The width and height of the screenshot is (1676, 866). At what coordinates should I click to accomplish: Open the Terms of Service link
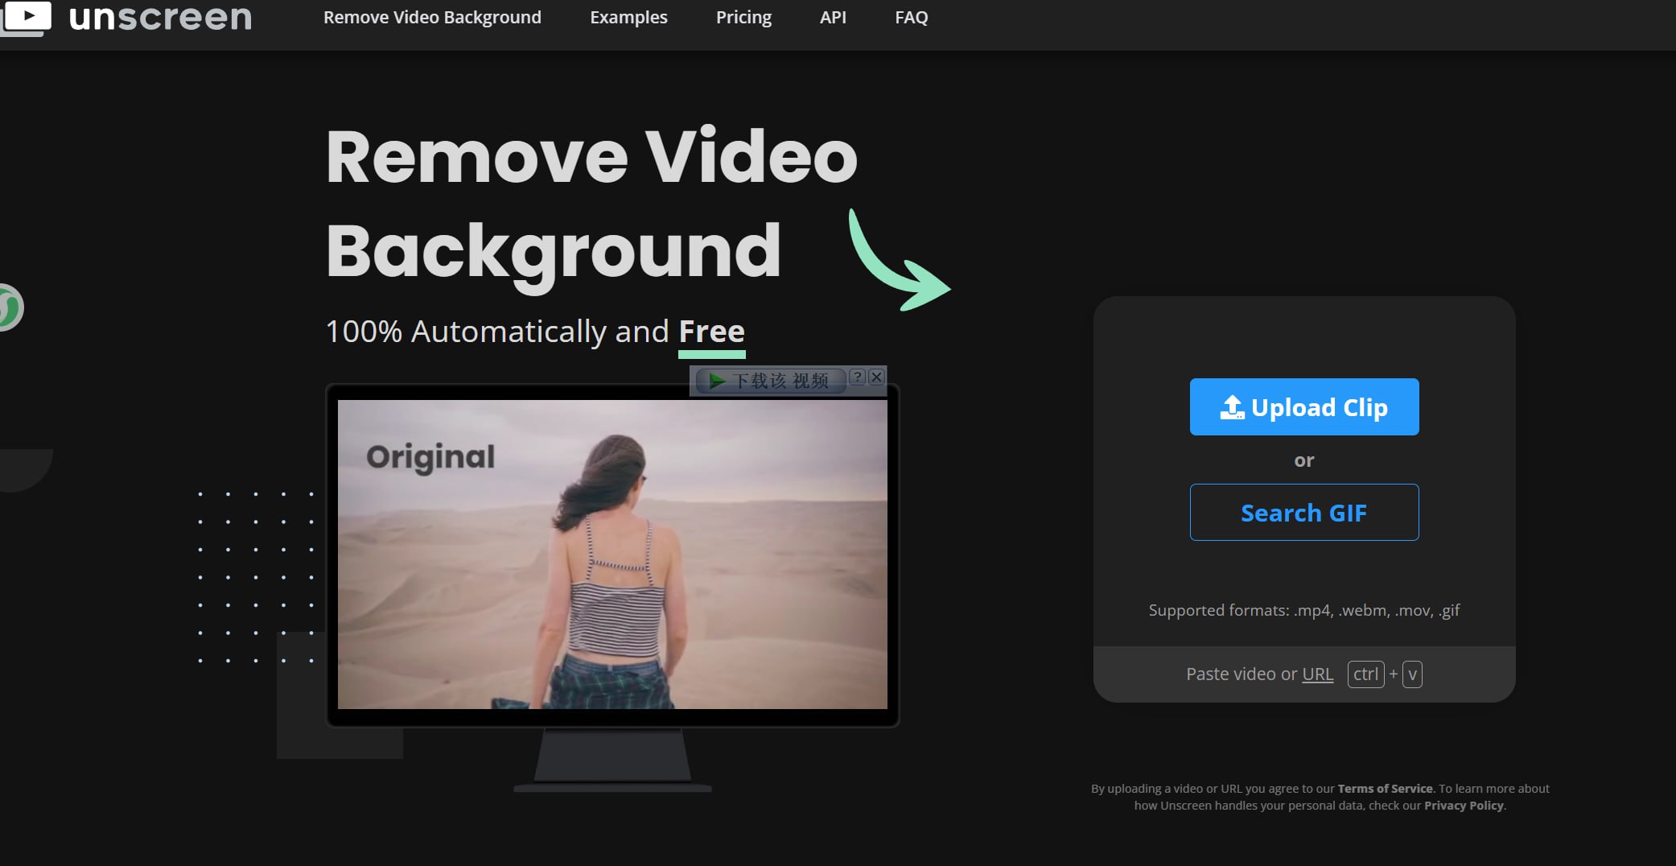(x=1385, y=789)
